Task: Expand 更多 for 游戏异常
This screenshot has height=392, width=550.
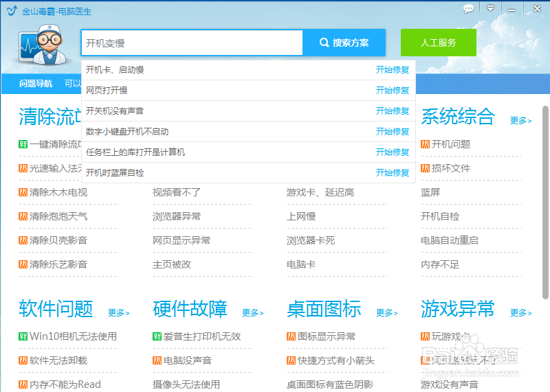Action: point(521,312)
